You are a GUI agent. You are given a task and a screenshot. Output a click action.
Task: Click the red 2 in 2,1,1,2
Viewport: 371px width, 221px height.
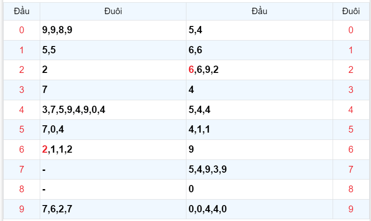[45, 150]
